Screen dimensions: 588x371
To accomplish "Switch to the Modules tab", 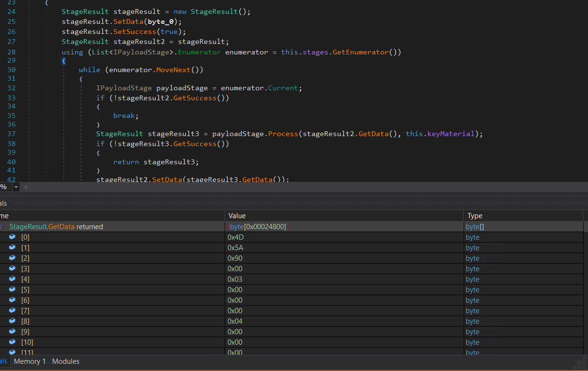I will (x=65, y=361).
